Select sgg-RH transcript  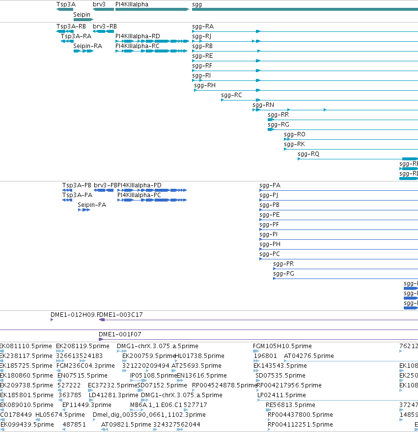click(x=306, y=90)
